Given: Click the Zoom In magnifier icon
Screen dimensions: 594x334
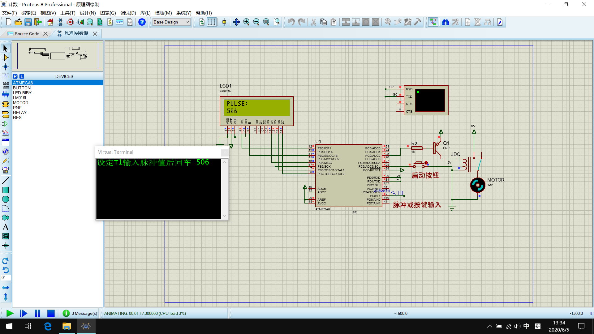Looking at the screenshot, I should [246, 22].
